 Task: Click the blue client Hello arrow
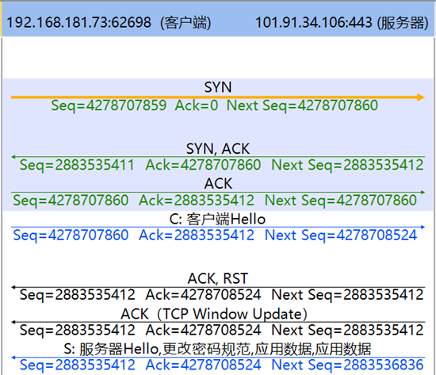tap(218, 228)
